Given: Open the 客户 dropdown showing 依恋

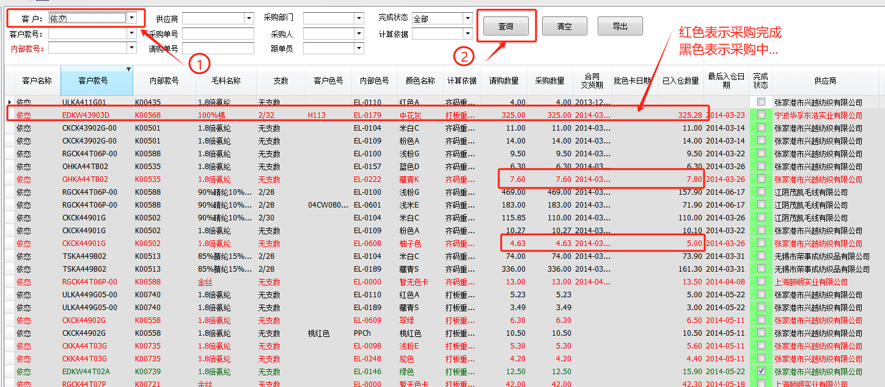Looking at the screenshot, I should tap(132, 18).
